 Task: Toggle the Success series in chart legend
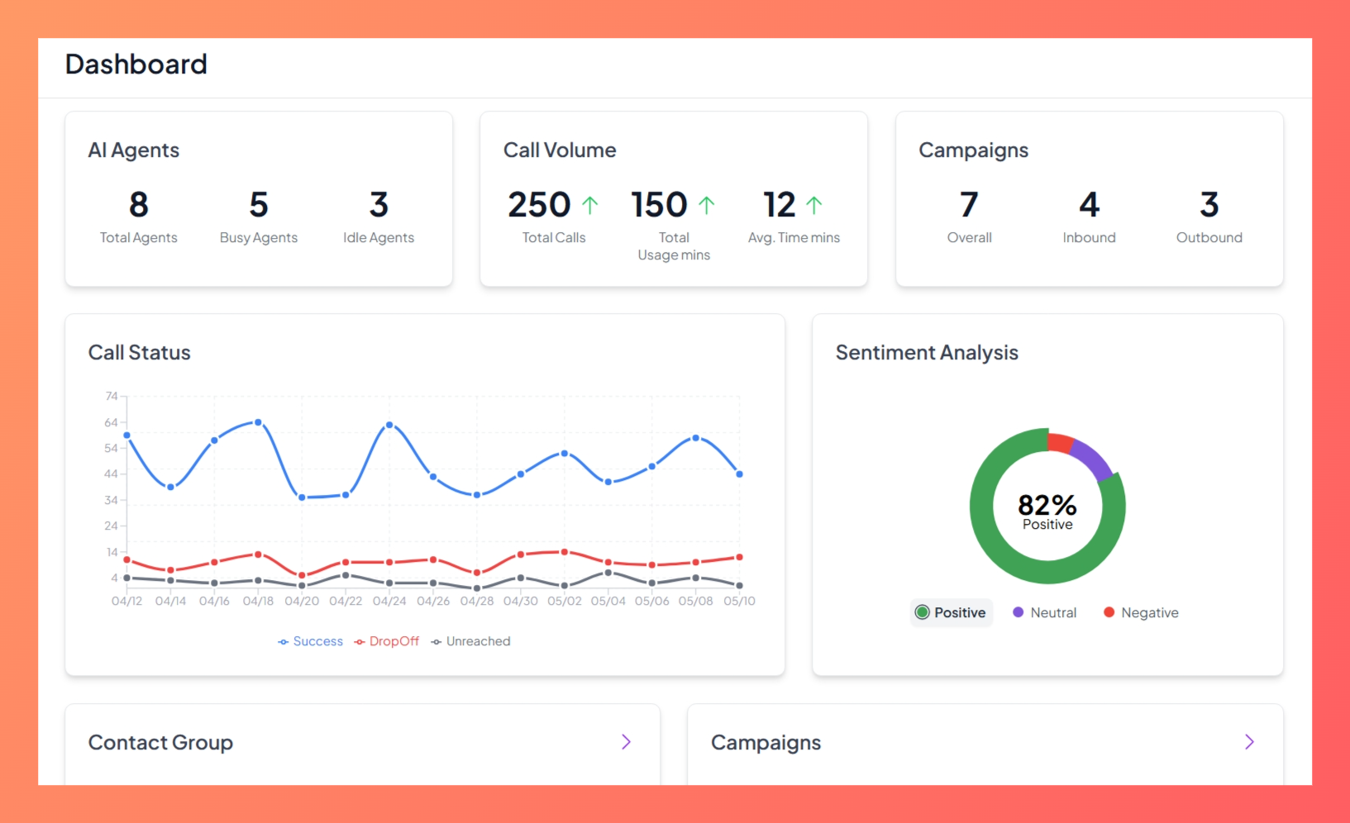(310, 641)
